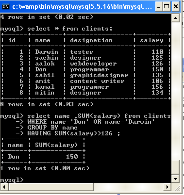Click the 'salary' column header

[x=151, y=40]
